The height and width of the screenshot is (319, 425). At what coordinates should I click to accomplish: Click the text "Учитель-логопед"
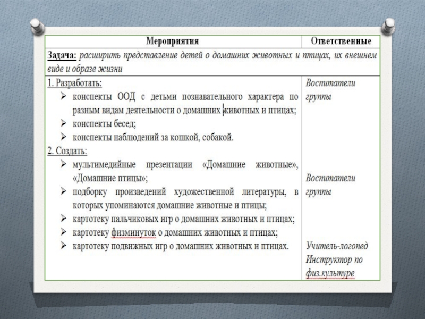click(337, 246)
